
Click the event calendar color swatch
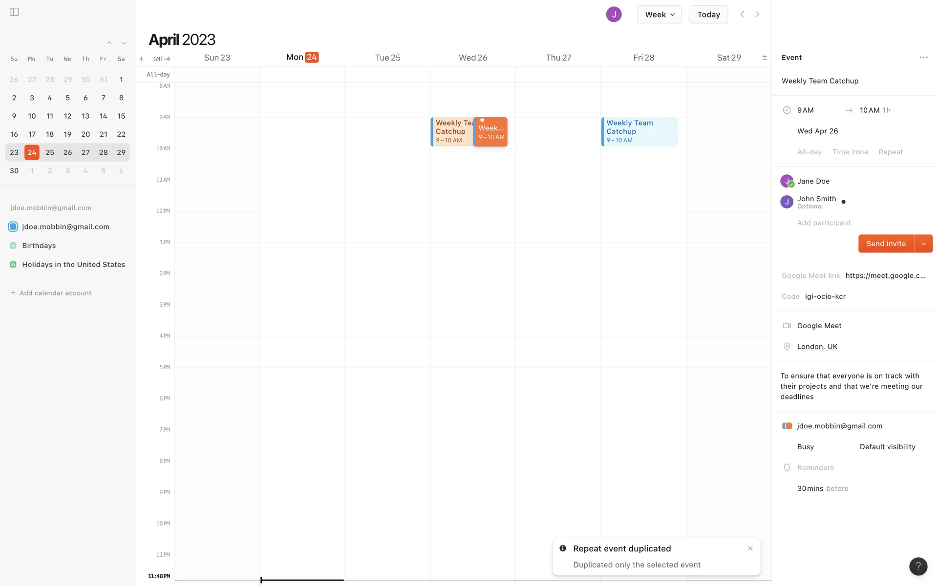tap(787, 426)
